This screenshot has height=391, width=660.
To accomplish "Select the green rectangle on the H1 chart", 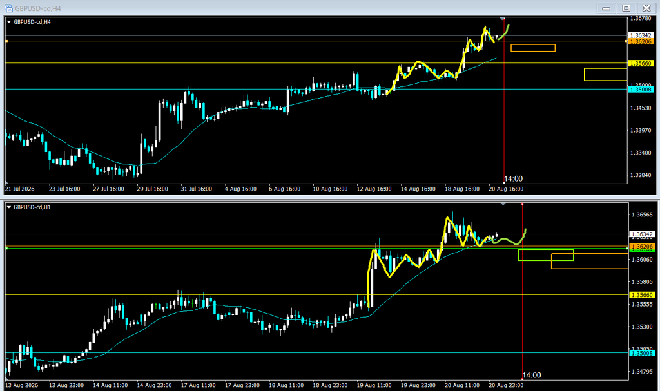I will click(x=545, y=255).
